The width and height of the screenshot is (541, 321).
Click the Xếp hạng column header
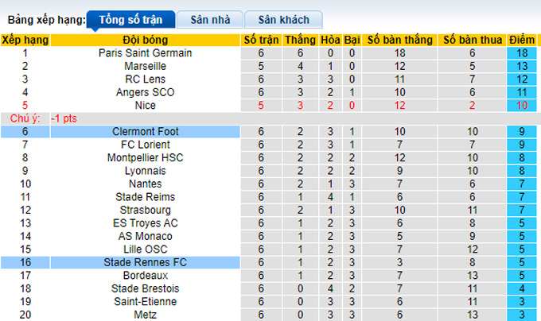click(x=25, y=40)
